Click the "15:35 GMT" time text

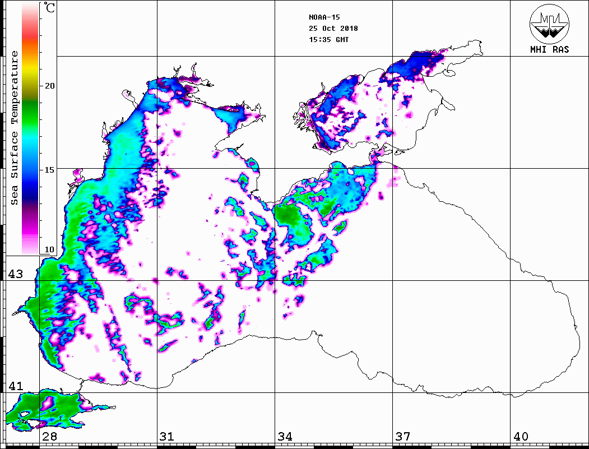click(328, 40)
